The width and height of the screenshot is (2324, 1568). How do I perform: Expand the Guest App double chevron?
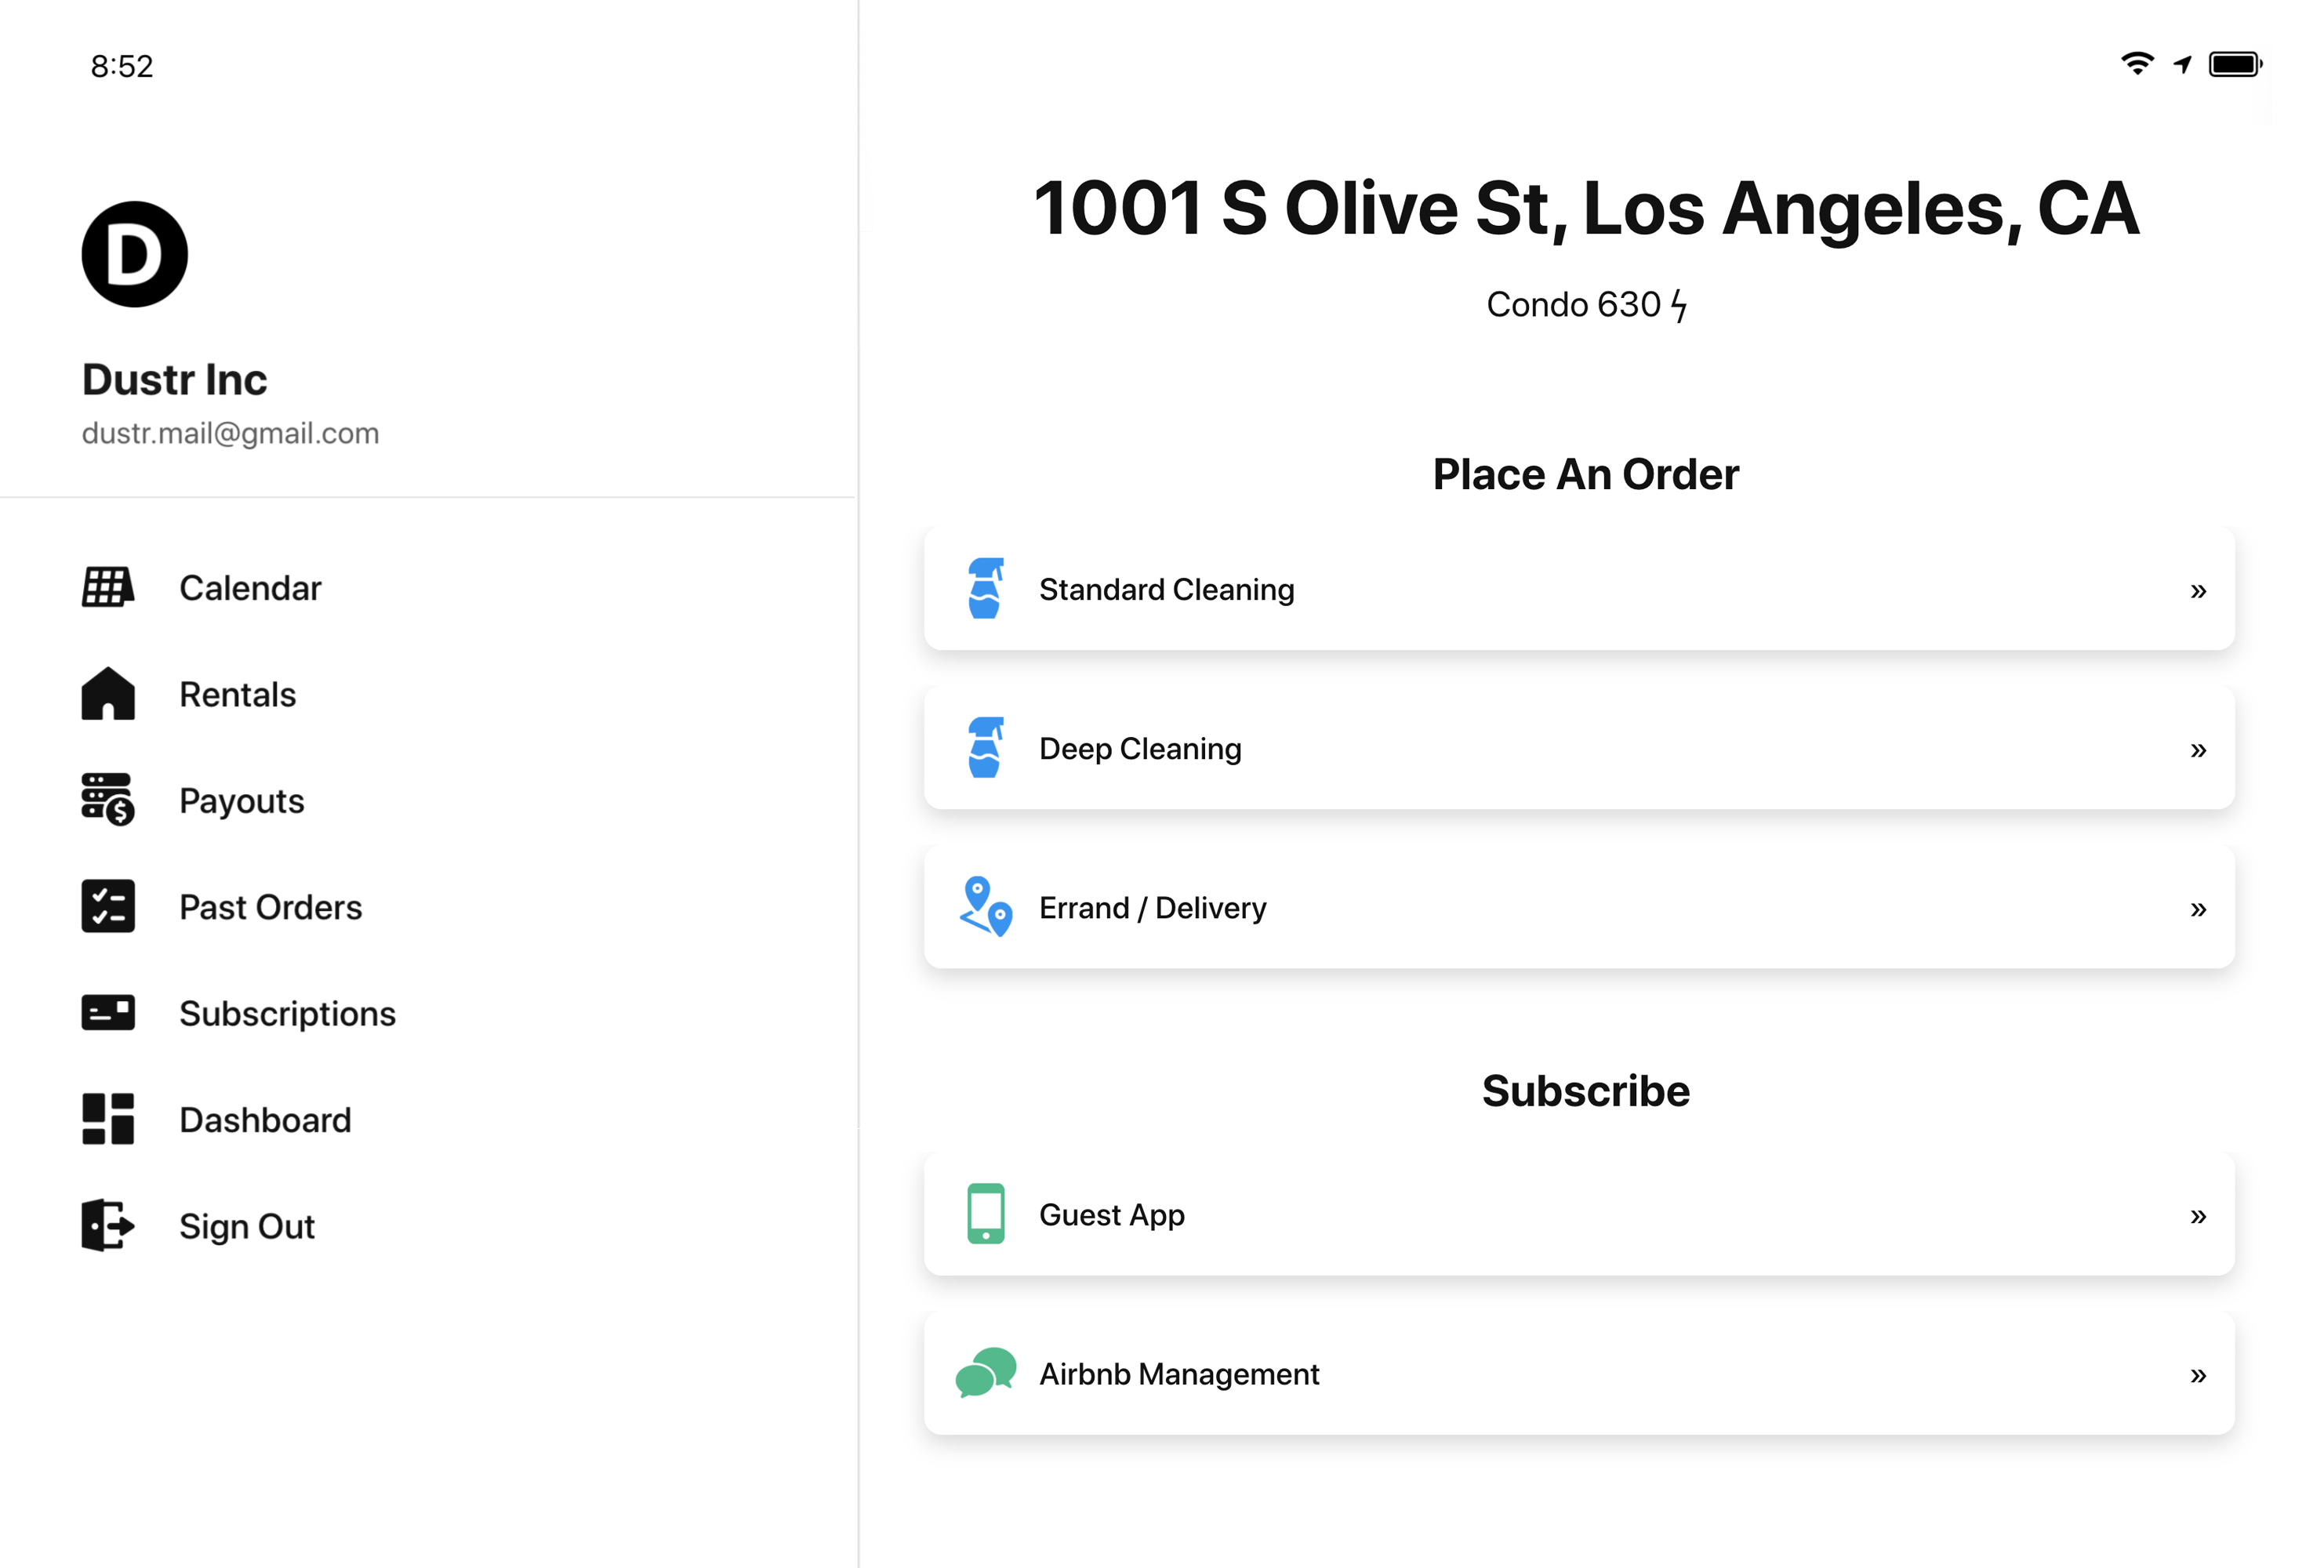coord(2198,1215)
